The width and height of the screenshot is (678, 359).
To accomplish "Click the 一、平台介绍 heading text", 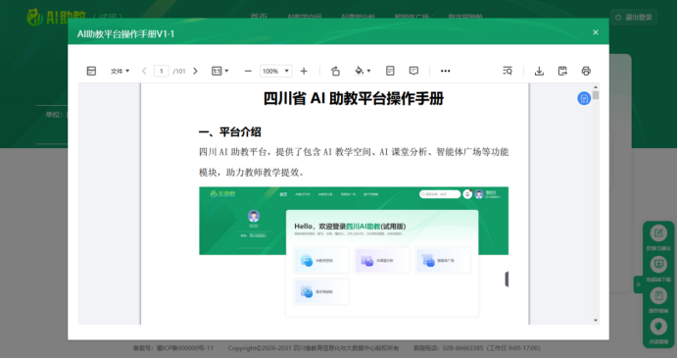I will (229, 132).
